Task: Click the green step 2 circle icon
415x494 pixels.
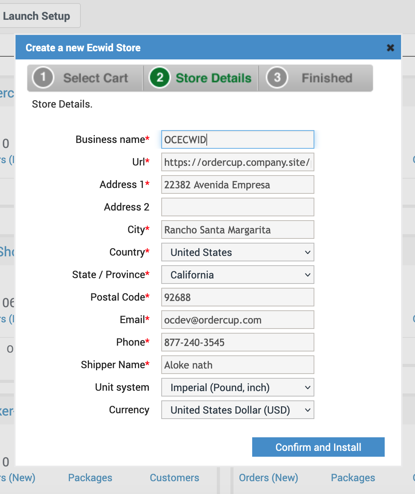Action: coord(160,77)
